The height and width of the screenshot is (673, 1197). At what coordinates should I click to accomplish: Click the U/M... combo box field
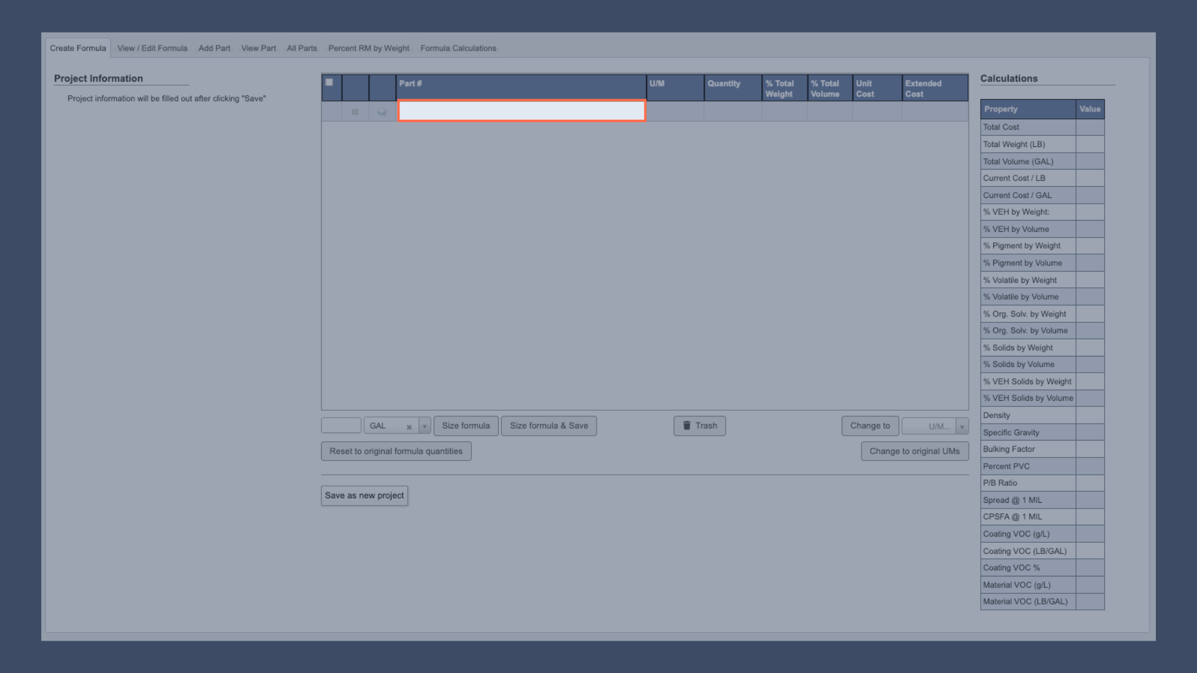(x=930, y=426)
